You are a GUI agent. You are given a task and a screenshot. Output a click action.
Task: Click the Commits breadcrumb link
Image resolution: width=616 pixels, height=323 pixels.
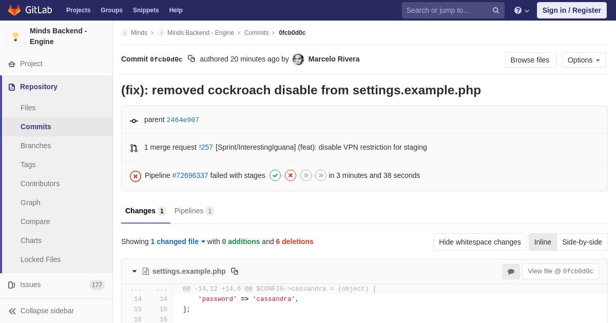point(256,33)
